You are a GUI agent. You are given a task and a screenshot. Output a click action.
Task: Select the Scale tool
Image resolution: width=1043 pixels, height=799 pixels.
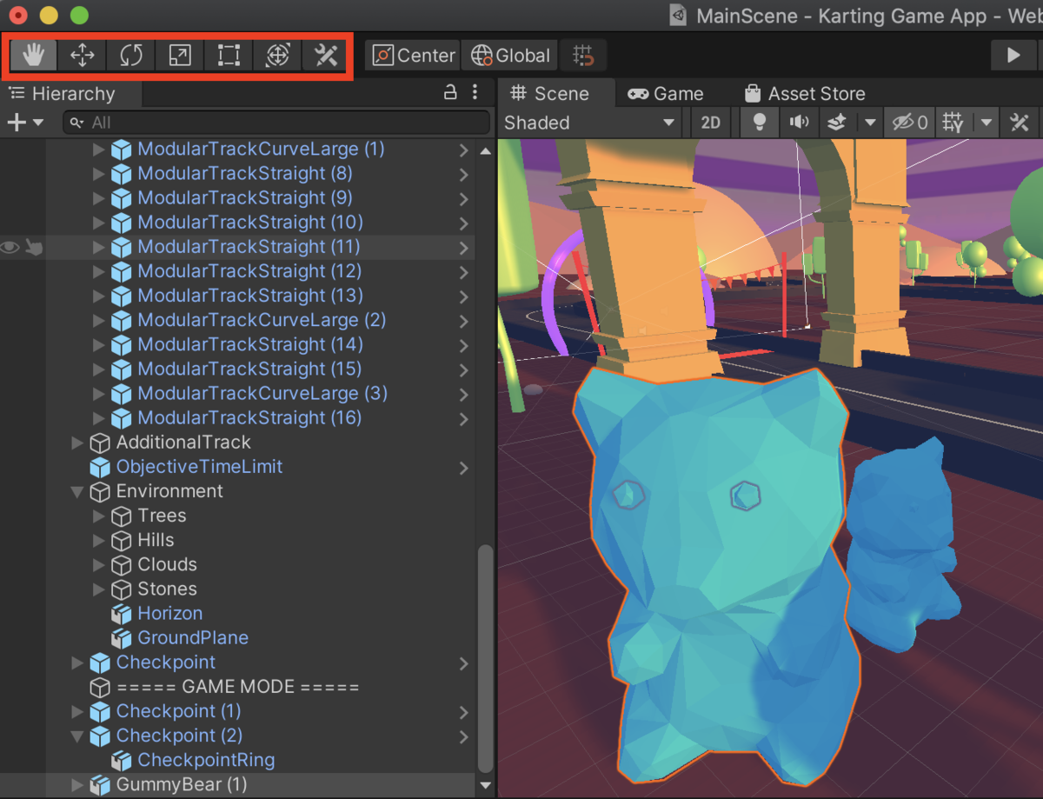[180, 56]
